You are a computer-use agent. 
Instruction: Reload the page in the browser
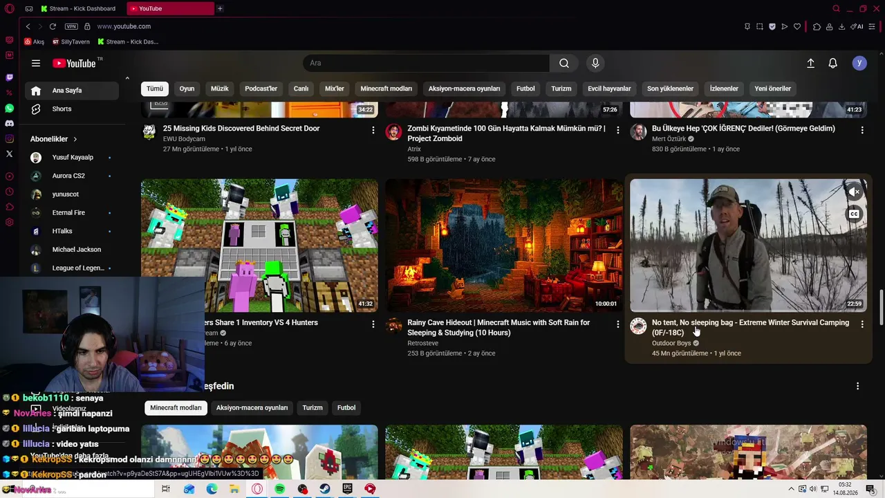[x=53, y=26]
